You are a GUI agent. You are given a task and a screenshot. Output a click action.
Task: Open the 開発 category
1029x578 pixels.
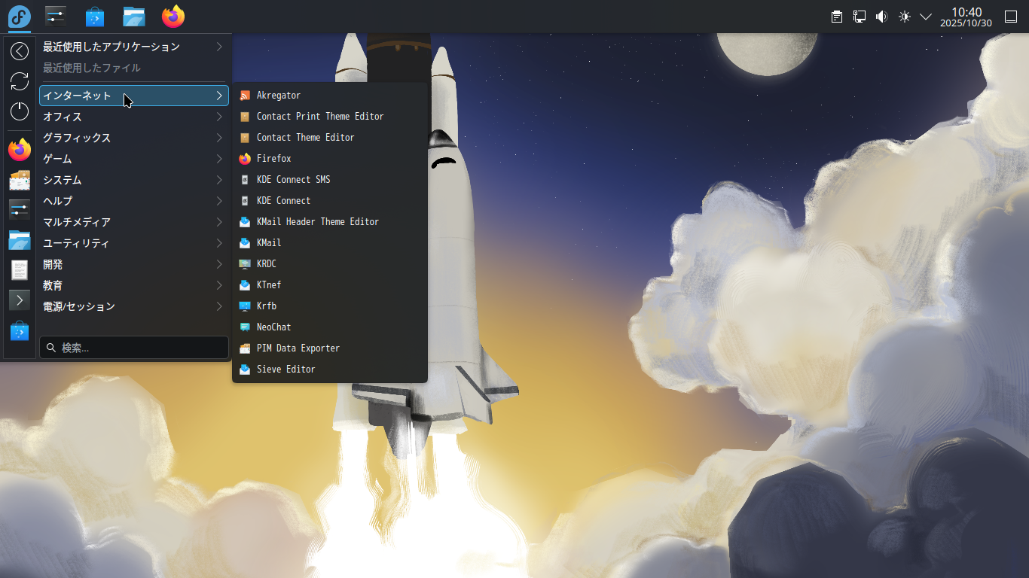pos(134,264)
